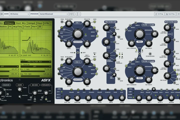
Task: Adjust the Key Trk Amt +25.66% slider
Action: point(36,76)
